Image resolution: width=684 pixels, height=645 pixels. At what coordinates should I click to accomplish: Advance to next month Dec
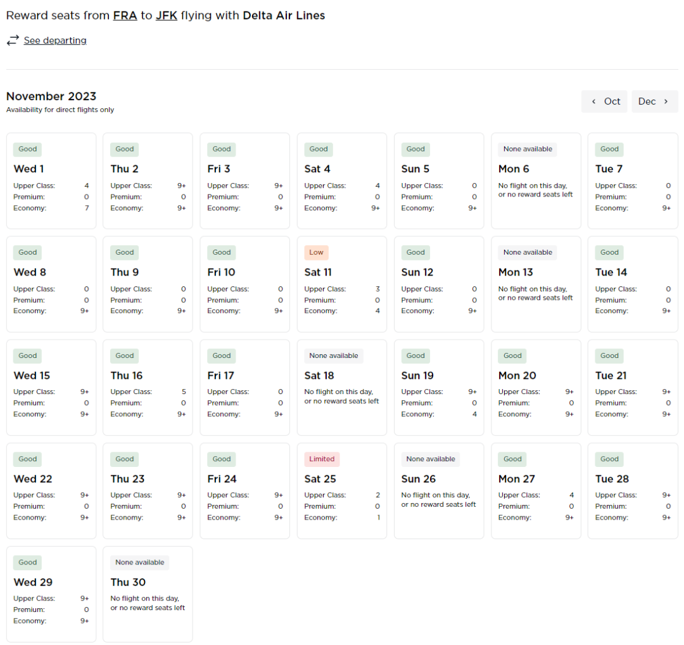[x=654, y=101]
